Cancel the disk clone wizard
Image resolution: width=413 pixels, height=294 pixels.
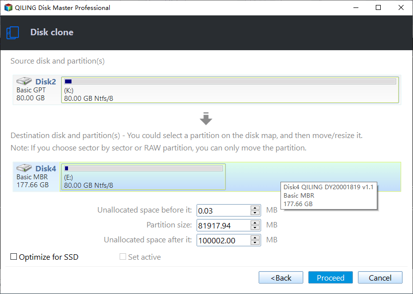click(x=380, y=278)
